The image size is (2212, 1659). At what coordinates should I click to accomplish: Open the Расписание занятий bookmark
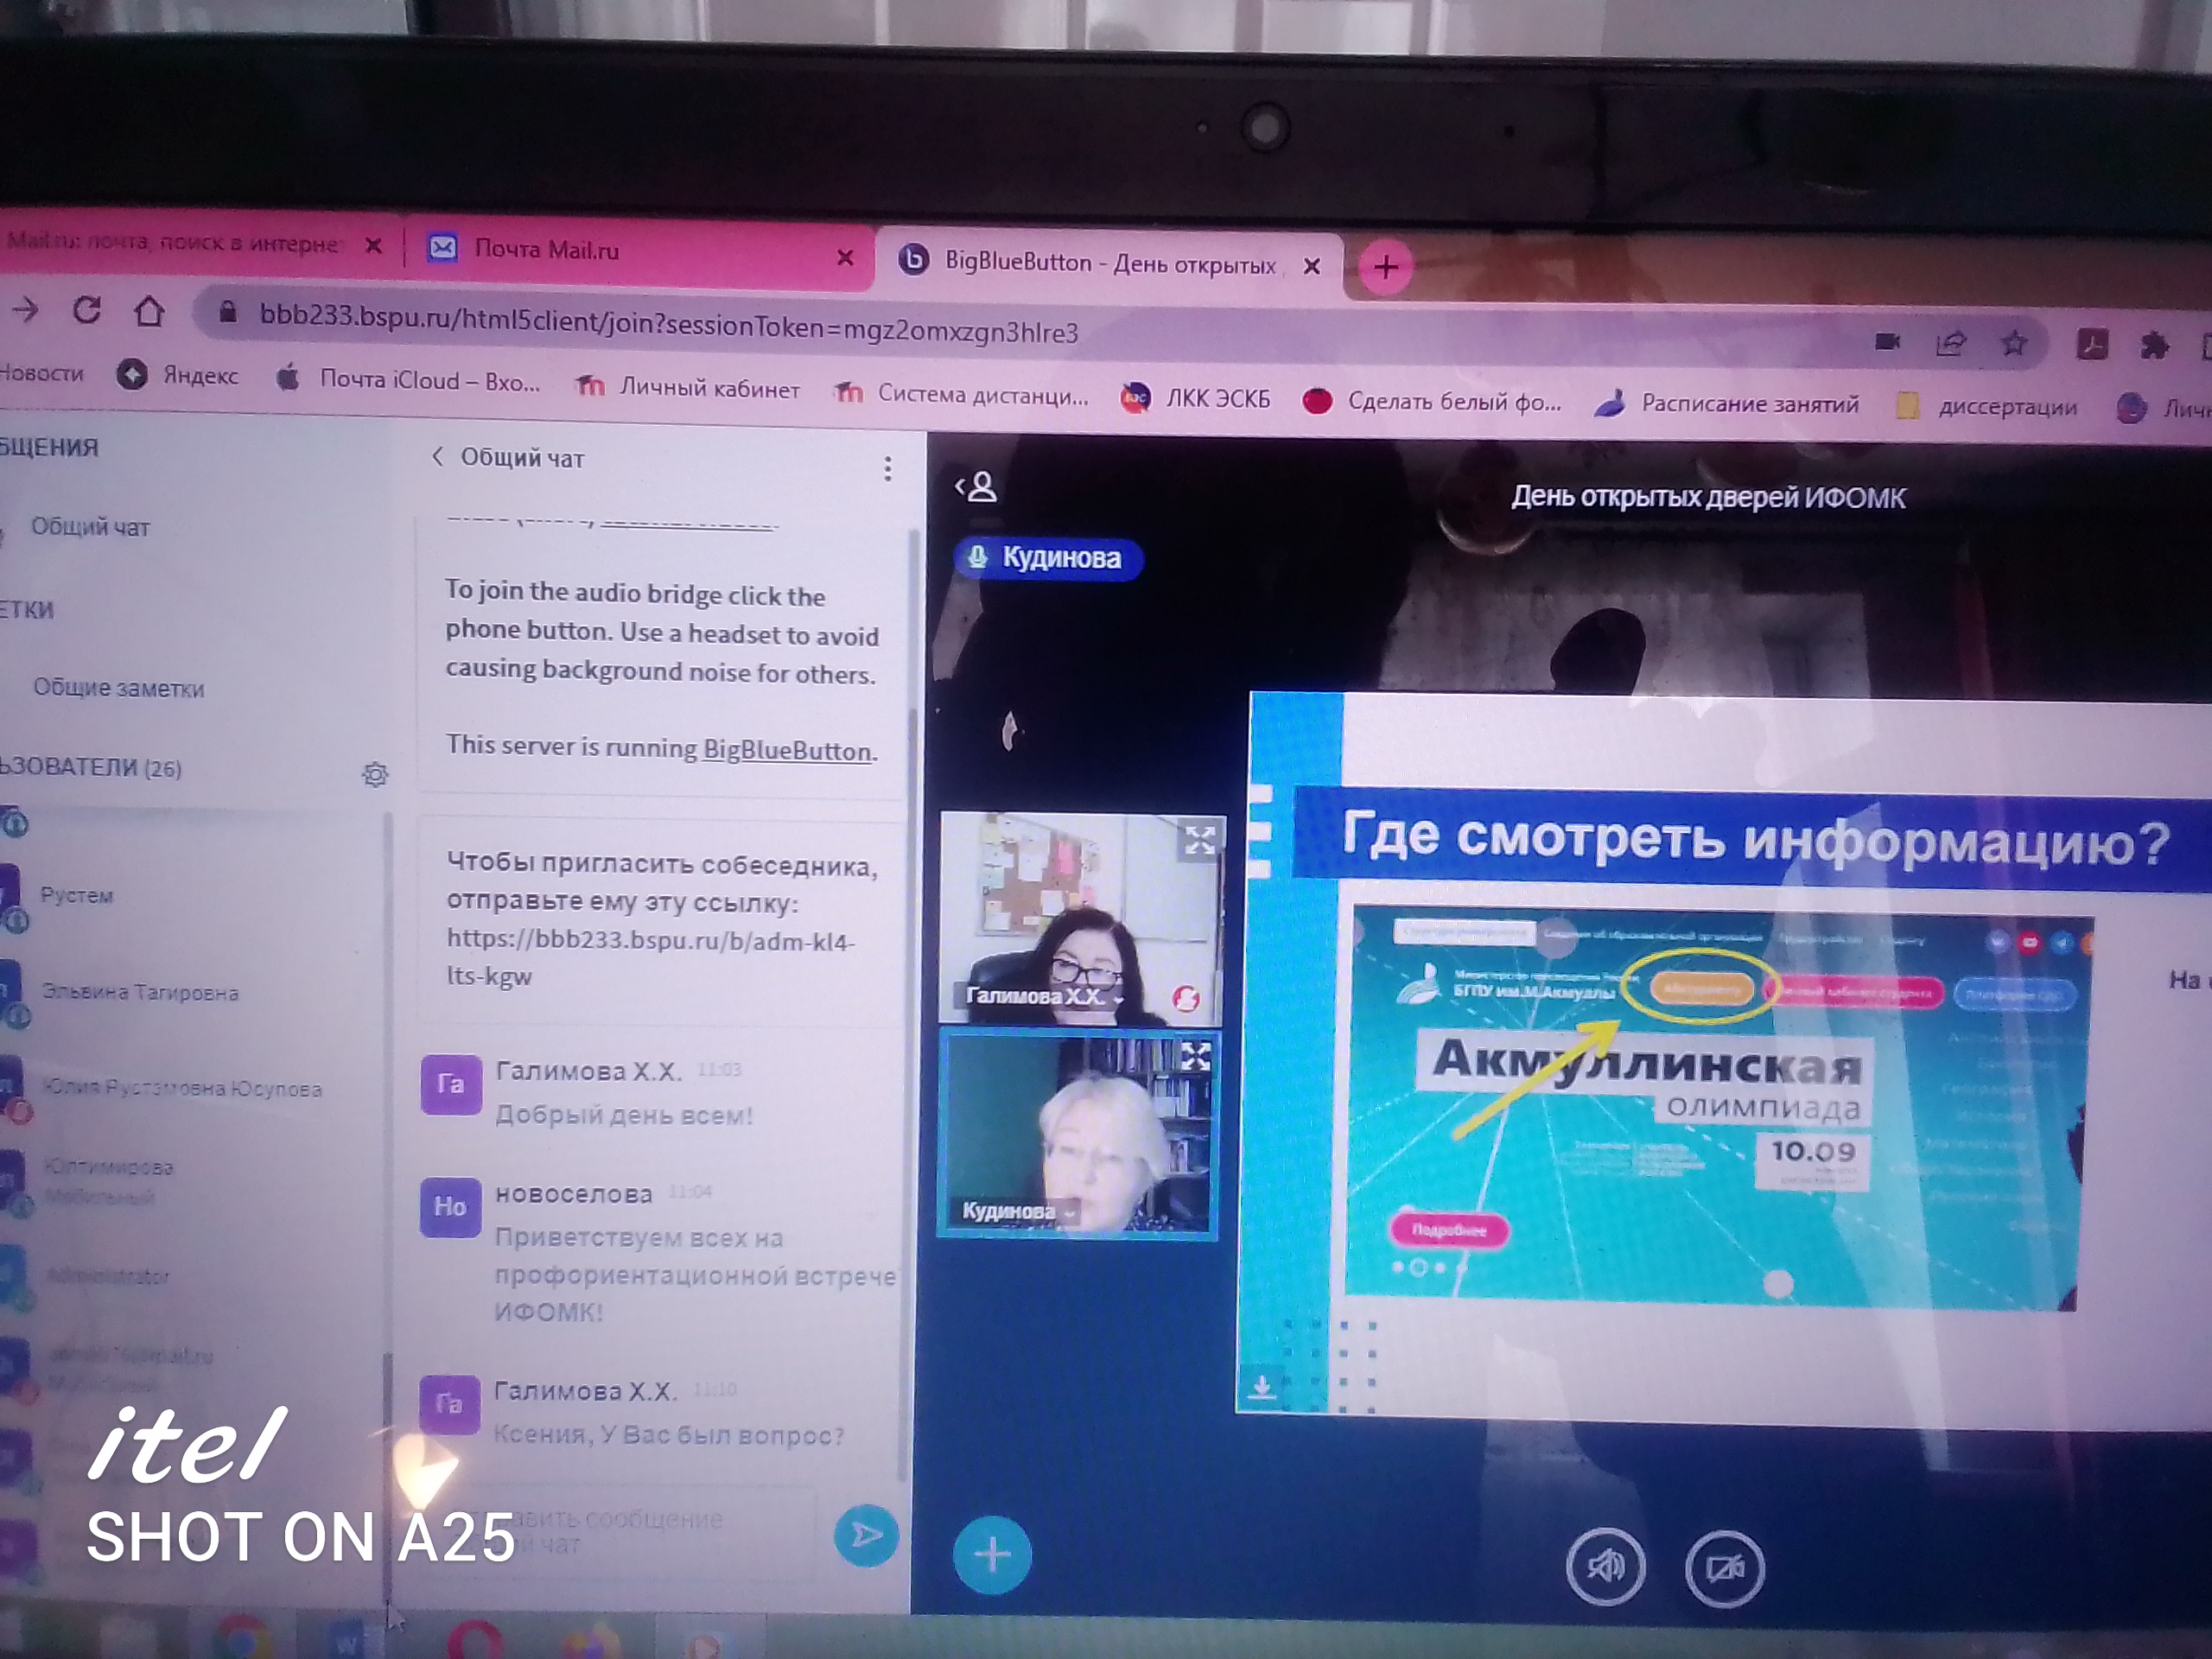coord(1748,404)
